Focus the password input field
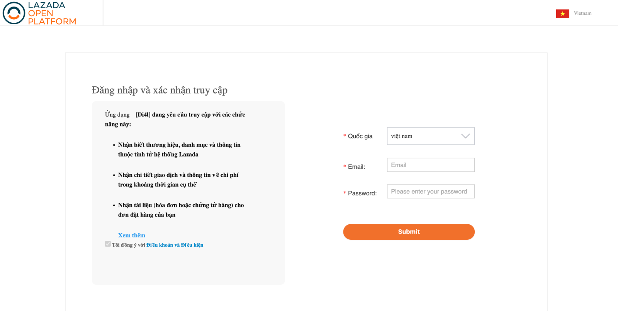Viewport: 618px width, 311px height. point(430,192)
